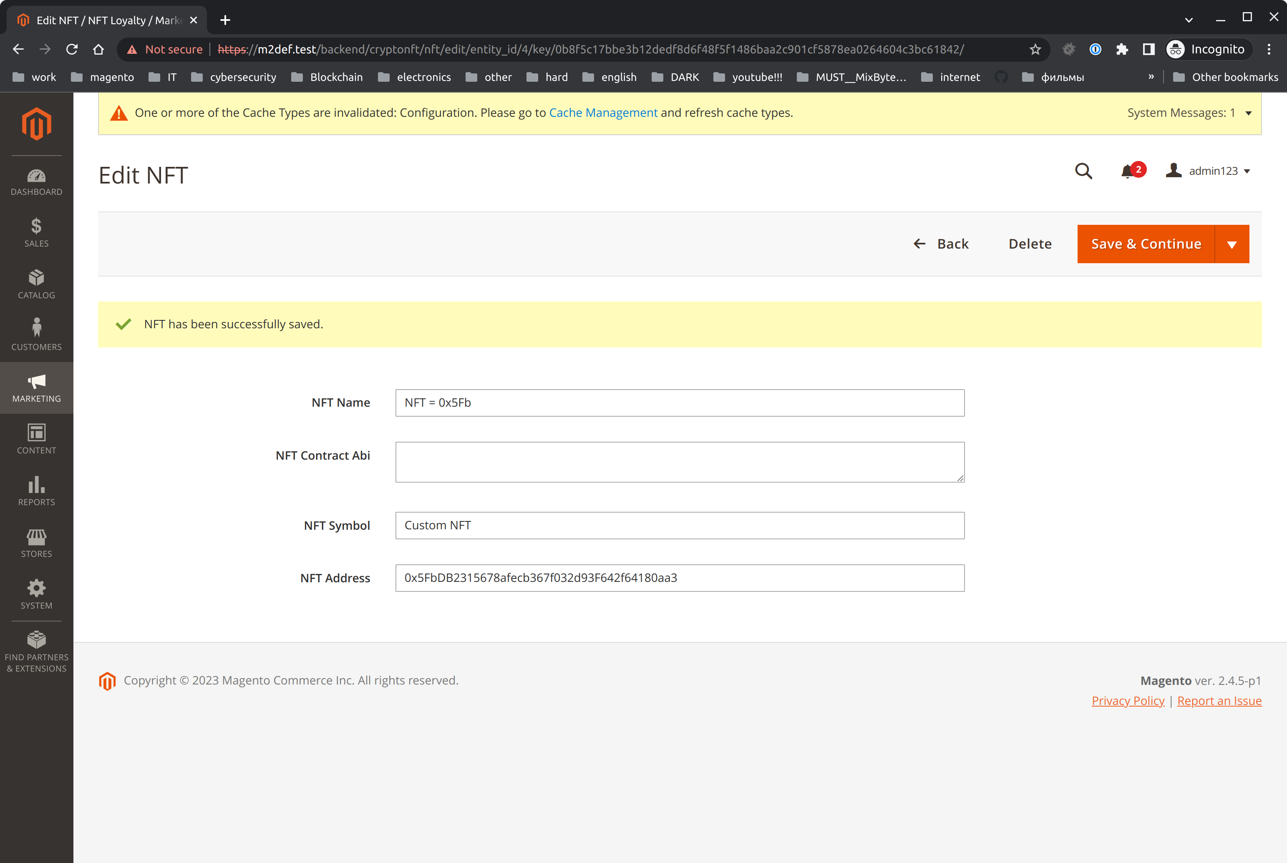Click the Save & Continue button
The height and width of the screenshot is (863, 1287).
pyautogui.click(x=1146, y=244)
